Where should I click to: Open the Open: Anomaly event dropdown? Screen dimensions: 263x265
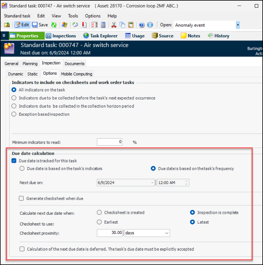click(238, 25)
